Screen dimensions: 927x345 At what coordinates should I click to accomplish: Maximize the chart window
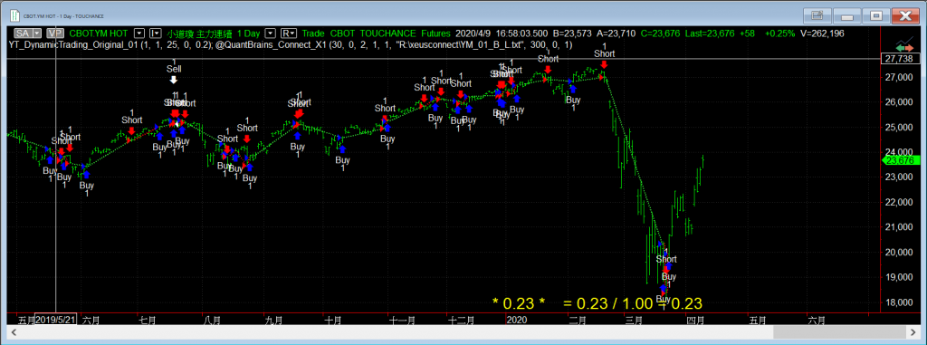(x=876, y=15)
